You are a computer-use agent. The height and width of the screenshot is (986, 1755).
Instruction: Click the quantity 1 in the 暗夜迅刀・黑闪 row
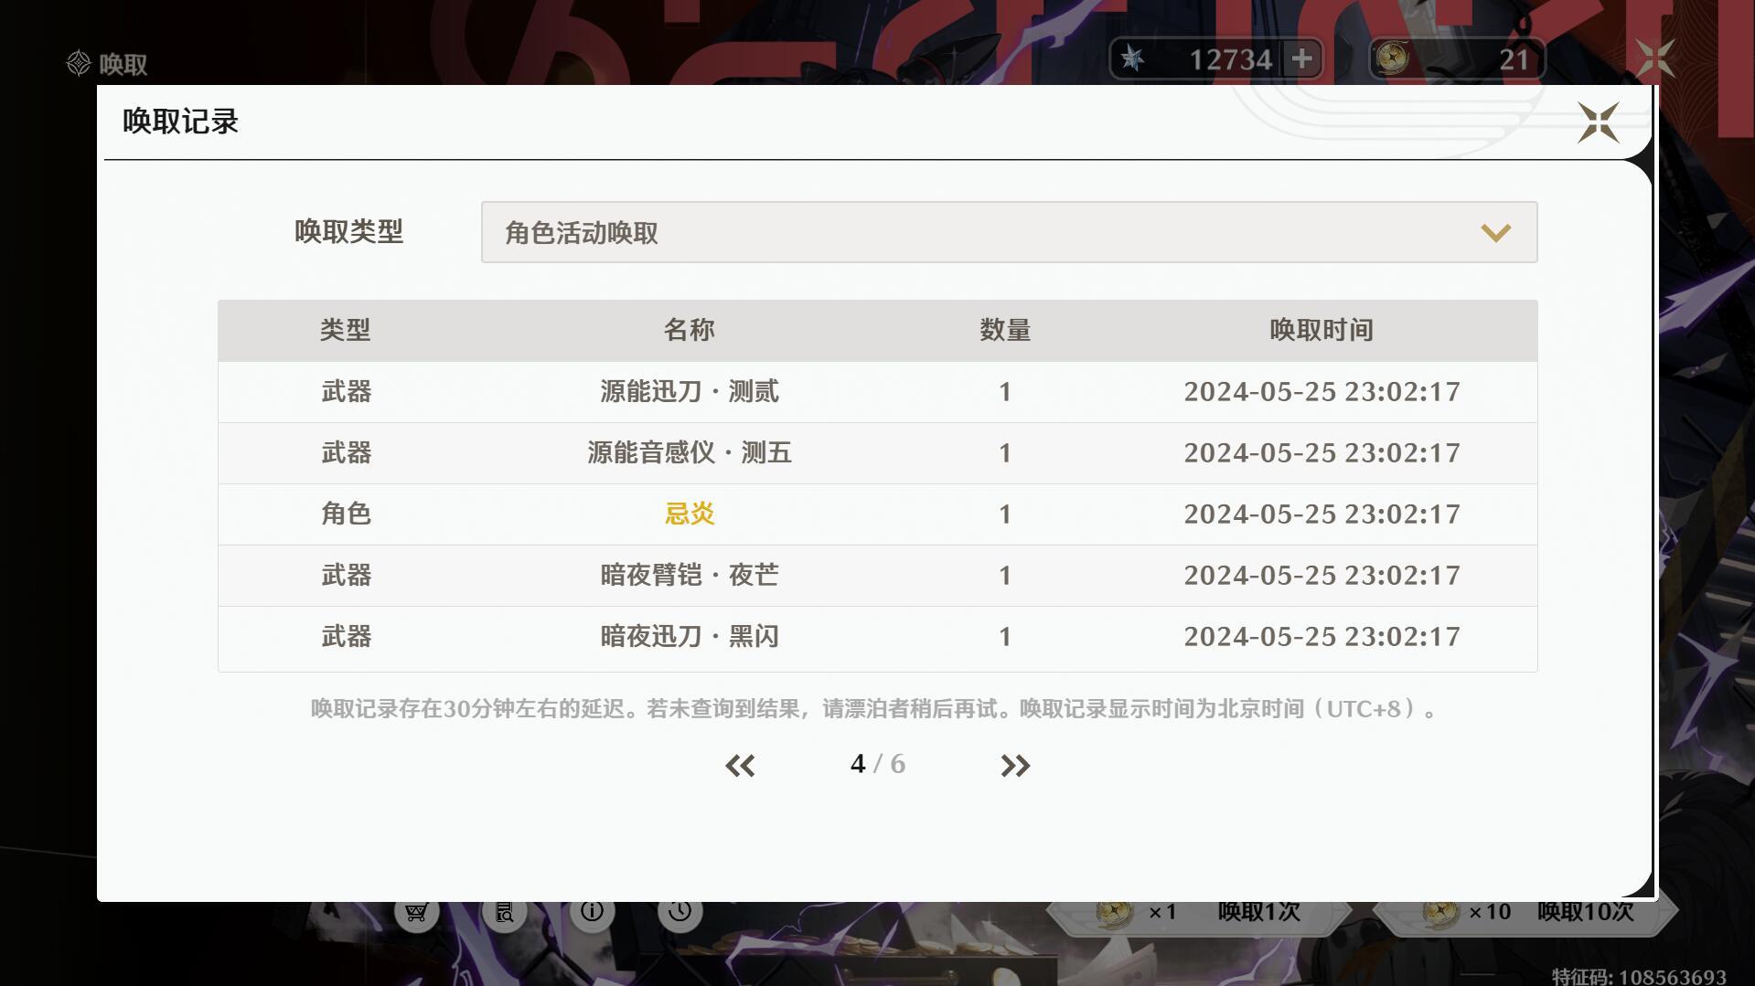tap(1005, 638)
